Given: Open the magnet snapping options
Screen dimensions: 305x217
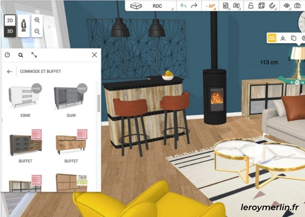Looking at the screenshot, I should click(x=272, y=6).
